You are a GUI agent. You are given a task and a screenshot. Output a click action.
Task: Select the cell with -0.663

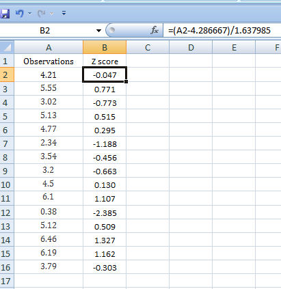[x=105, y=170]
